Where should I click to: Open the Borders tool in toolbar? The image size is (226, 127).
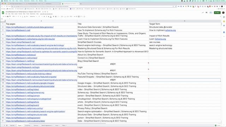click(x=56, y=17)
